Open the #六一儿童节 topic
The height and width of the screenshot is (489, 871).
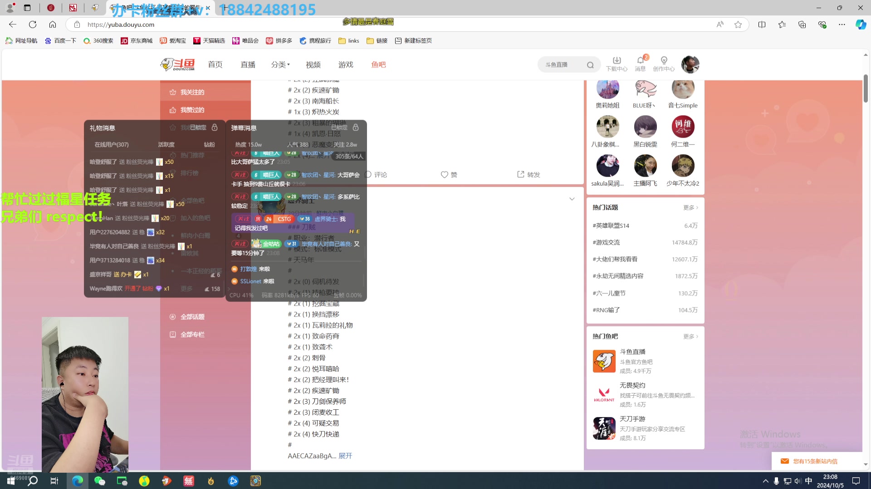click(609, 293)
